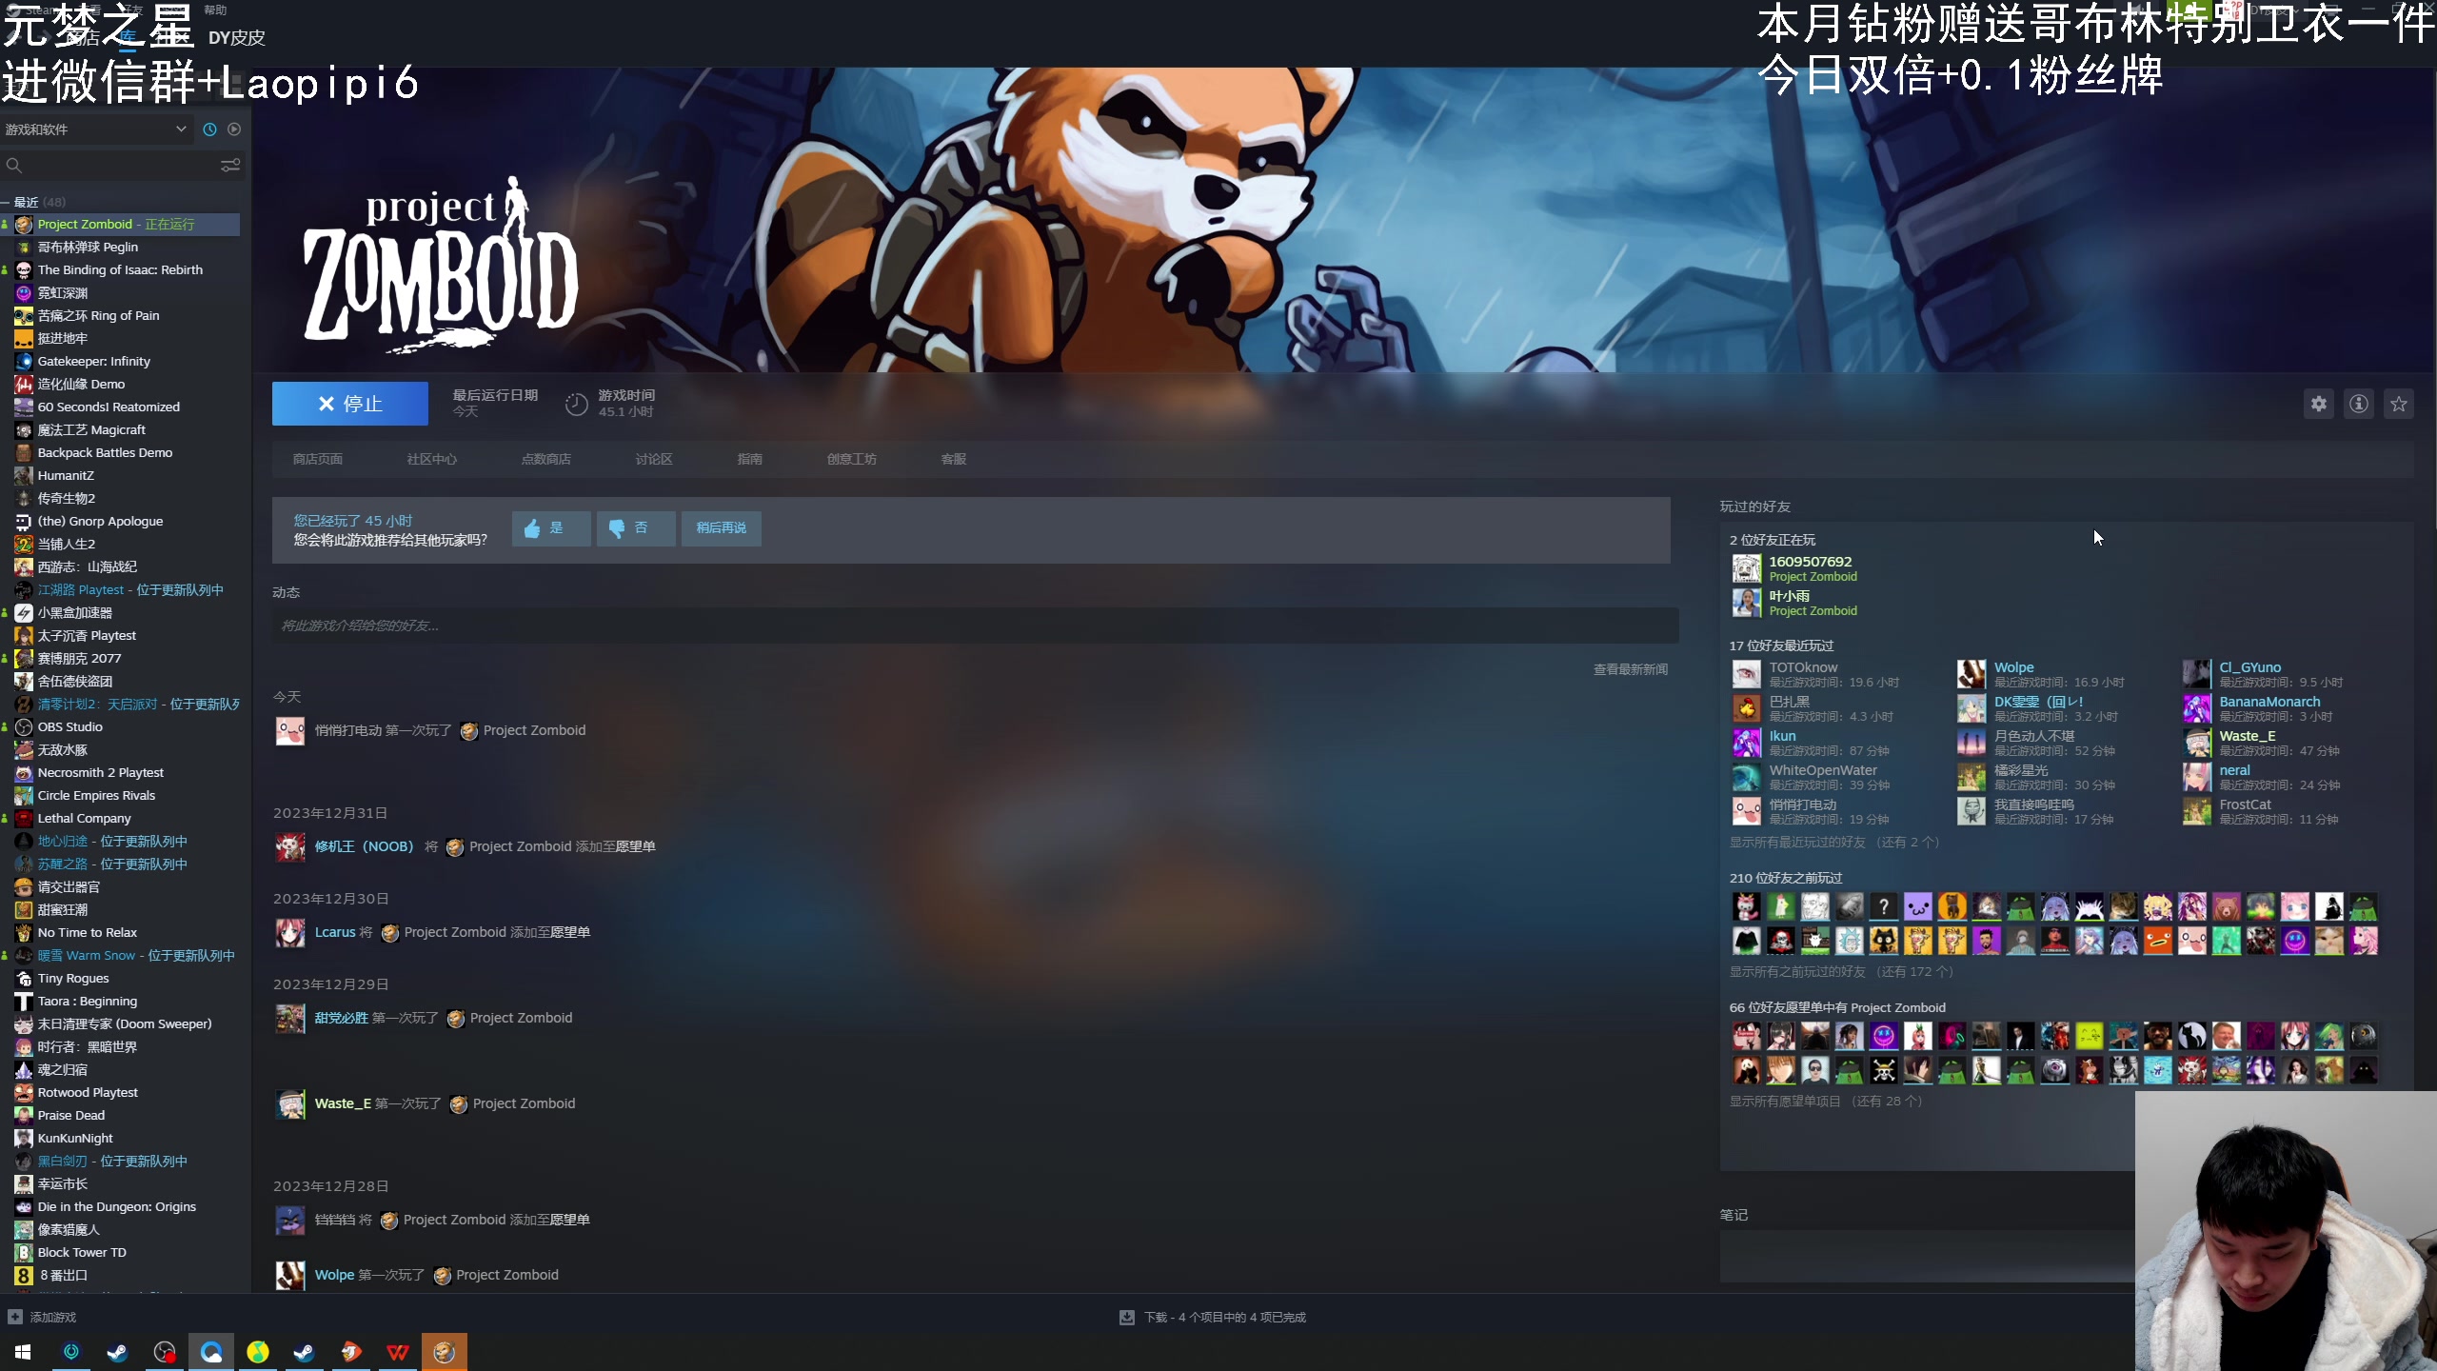The width and height of the screenshot is (2437, 1371).
Task: Click OBS Studio icon in library list
Action: point(24,727)
